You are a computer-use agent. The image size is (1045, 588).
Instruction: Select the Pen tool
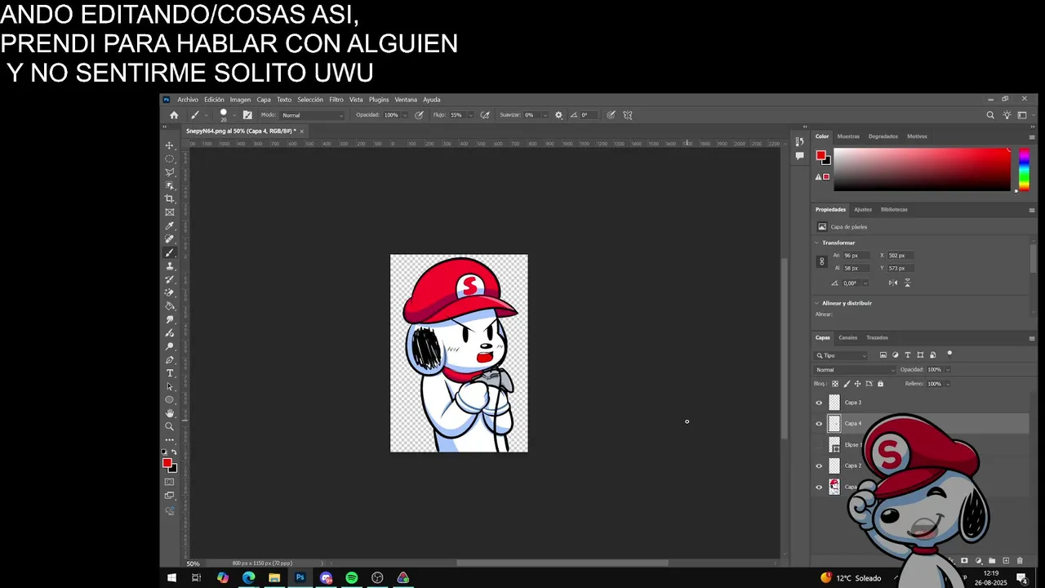click(170, 359)
